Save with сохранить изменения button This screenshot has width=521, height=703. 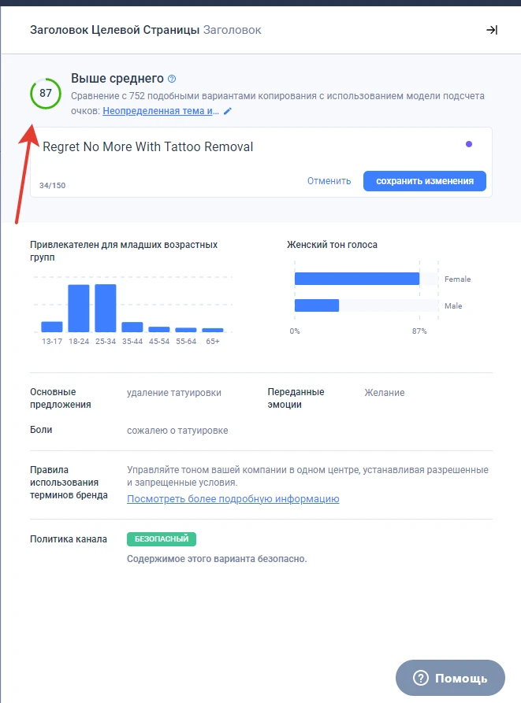click(x=425, y=181)
